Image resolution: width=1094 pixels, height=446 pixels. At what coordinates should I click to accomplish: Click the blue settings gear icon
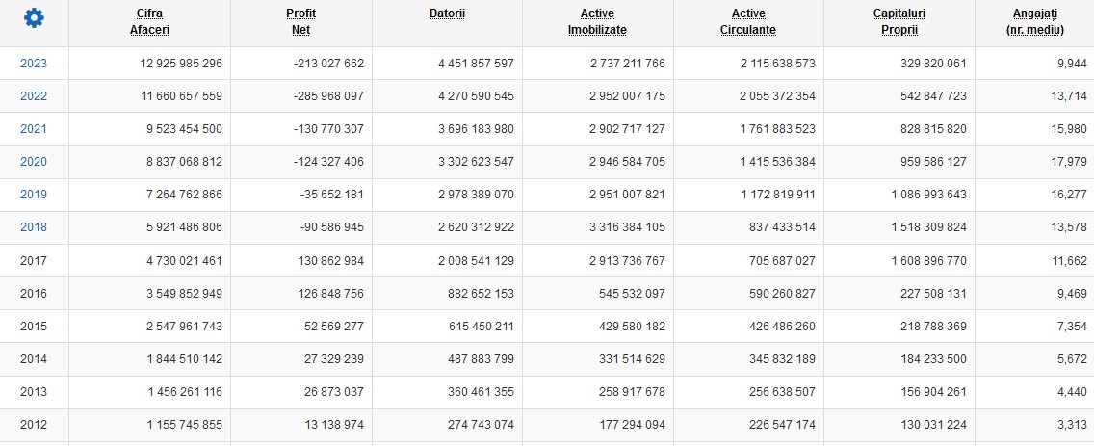point(34,18)
